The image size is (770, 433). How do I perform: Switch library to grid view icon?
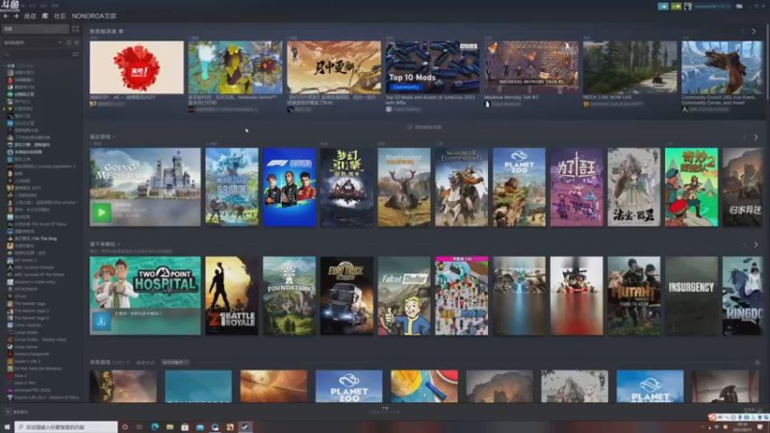[x=75, y=29]
